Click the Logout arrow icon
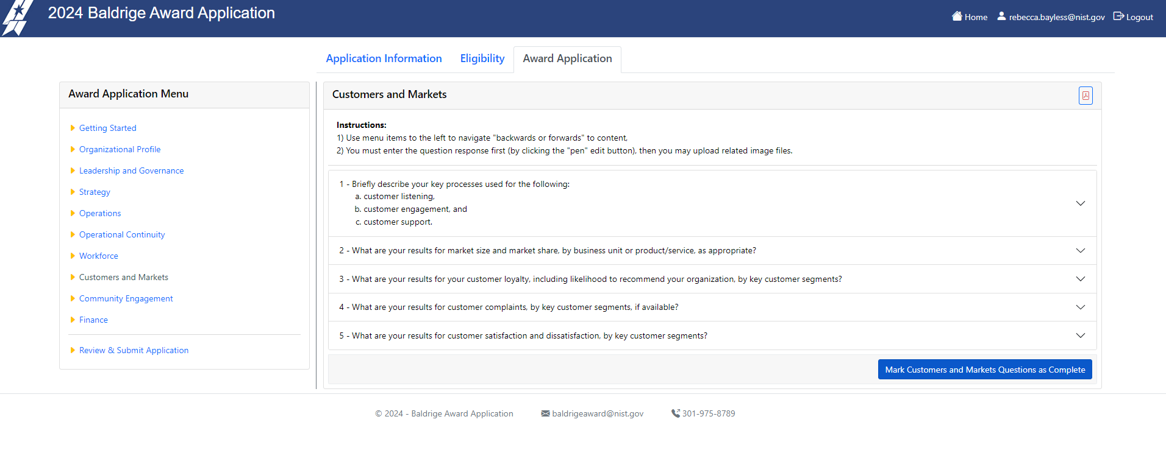Viewport: 1166px width, 453px height. pyautogui.click(x=1118, y=16)
